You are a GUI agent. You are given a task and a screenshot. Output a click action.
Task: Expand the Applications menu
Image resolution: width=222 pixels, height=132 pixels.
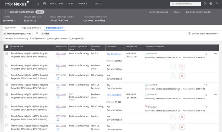pyautogui.click(x=56, y=4)
